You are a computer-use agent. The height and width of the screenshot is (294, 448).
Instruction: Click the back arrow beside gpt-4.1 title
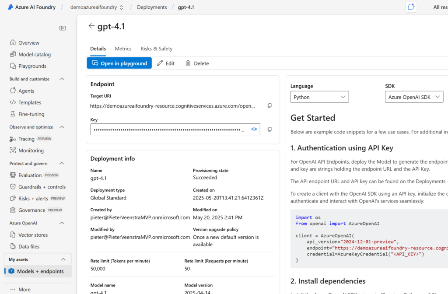(91, 26)
